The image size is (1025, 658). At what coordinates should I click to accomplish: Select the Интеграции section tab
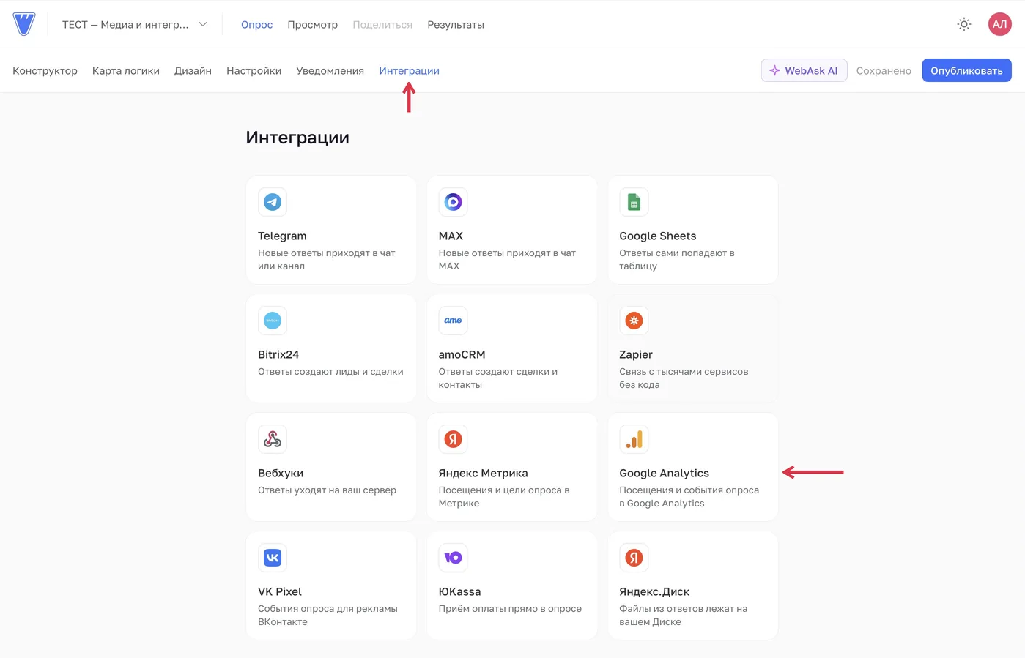[x=409, y=71]
